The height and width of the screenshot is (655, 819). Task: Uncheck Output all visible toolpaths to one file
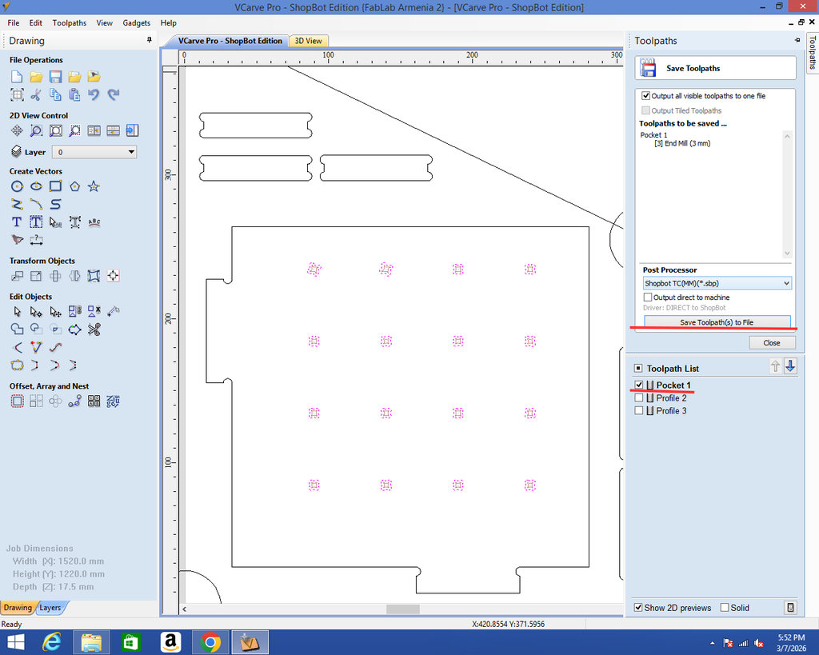[x=646, y=96]
